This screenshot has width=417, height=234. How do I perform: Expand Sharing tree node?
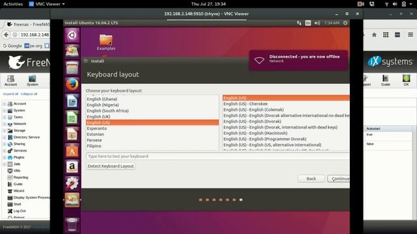5,144
